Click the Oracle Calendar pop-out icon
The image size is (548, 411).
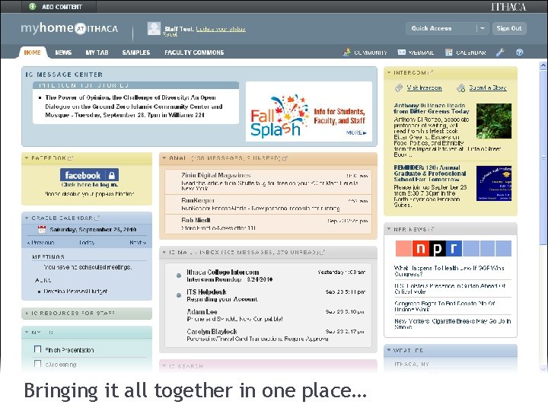click(97, 218)
